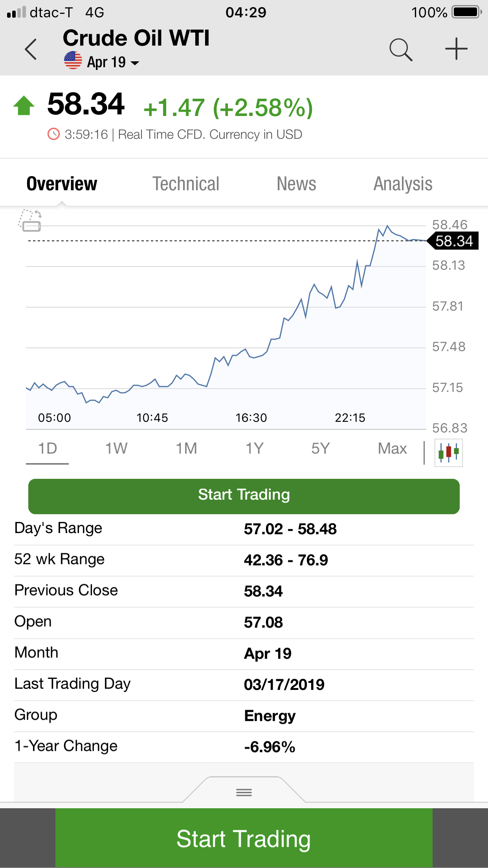Select the 1D chart range
Viewport: 488px width, 868px height.
point(48,449)
